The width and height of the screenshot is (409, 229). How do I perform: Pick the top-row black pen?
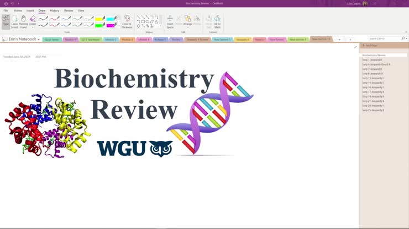[43, 19]
